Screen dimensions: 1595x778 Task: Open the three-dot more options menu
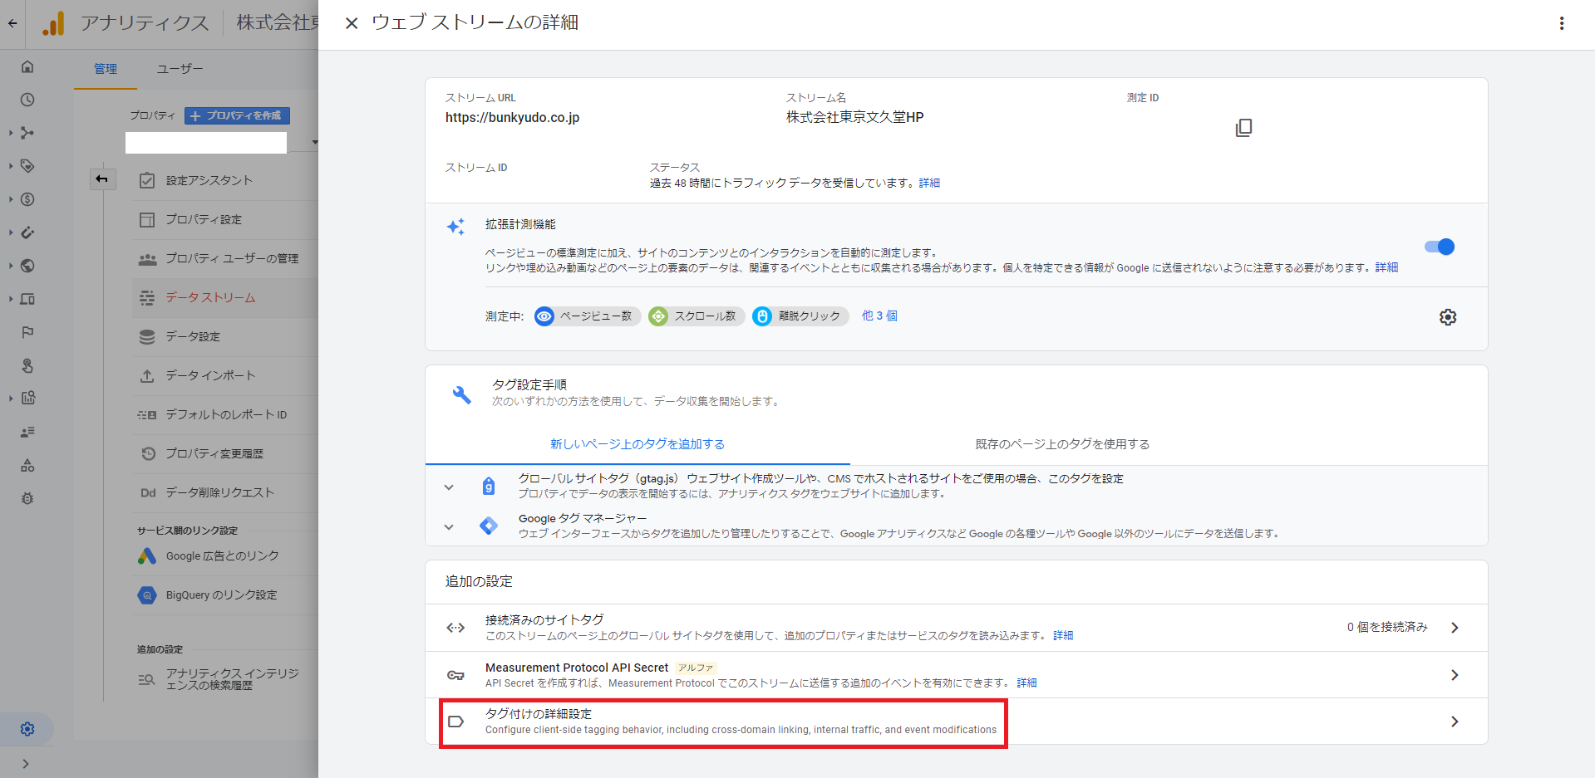coord(1561,23)
